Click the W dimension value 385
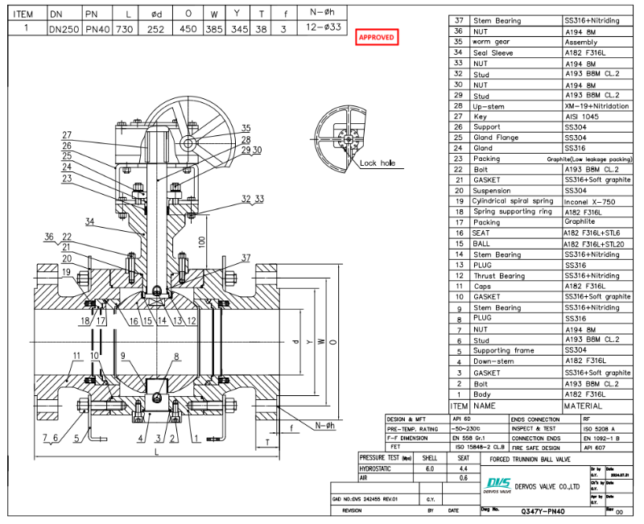Screen dimensions: 644x524 pos(214,29)
